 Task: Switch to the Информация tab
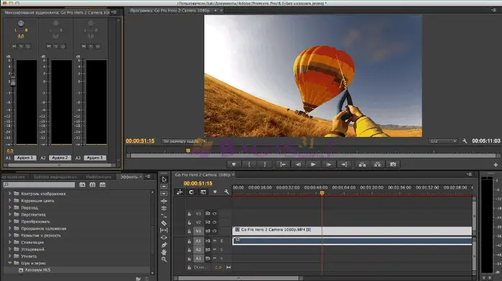tap(99, 177)
